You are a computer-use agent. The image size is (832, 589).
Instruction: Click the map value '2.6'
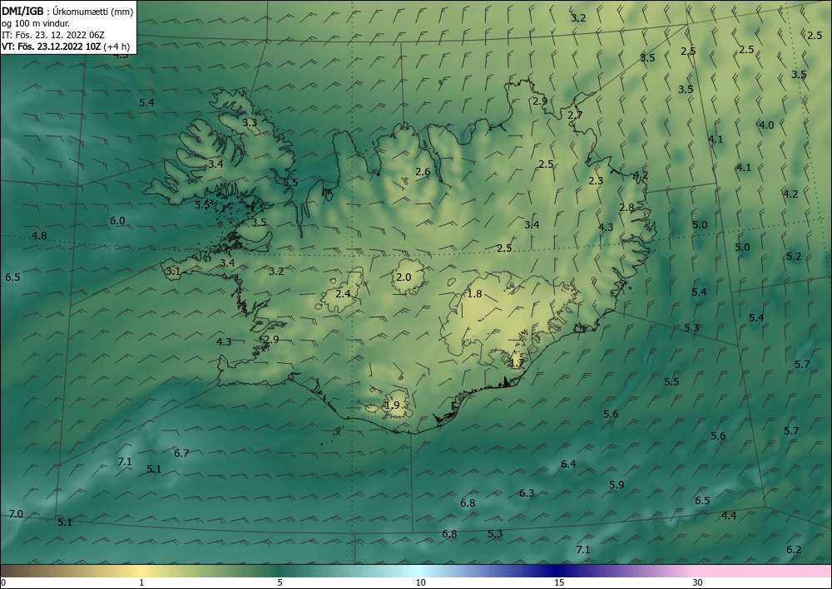tap(423, 172)
